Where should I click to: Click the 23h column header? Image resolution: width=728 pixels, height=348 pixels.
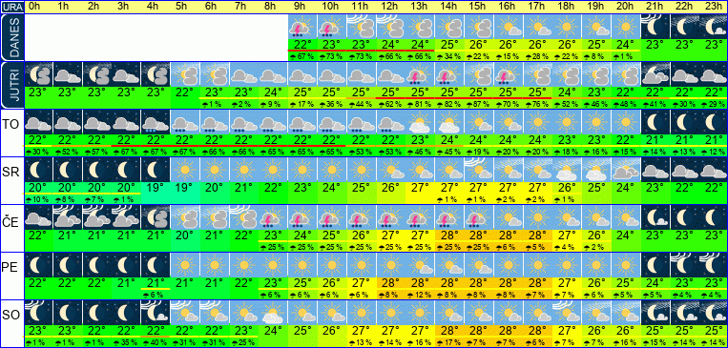click(713, 7)
